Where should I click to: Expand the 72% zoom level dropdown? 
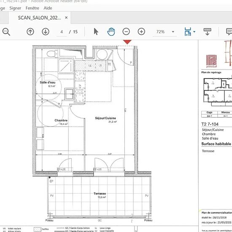pyautogui.click(x=173, y=32)
